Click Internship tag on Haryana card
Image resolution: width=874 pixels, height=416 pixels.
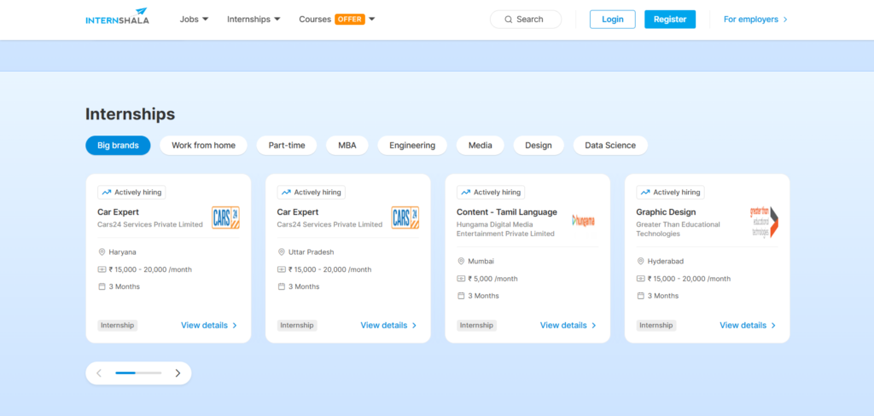click(117, 326)
